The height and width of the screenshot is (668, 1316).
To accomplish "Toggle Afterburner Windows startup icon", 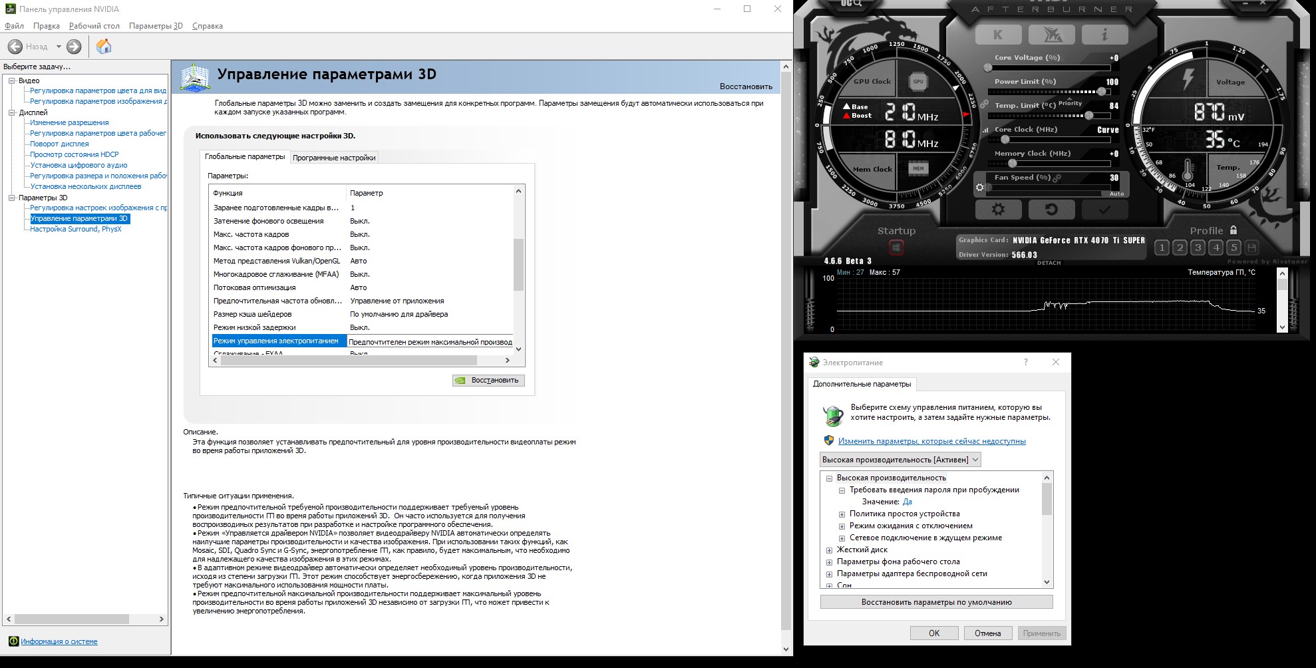I will tap(896, 248).
